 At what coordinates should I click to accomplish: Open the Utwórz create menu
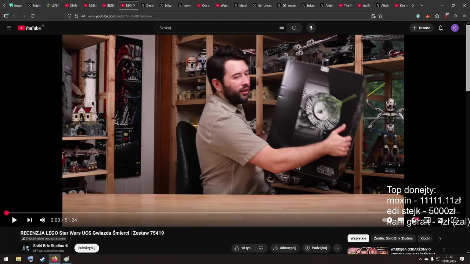tap(421, 28)
